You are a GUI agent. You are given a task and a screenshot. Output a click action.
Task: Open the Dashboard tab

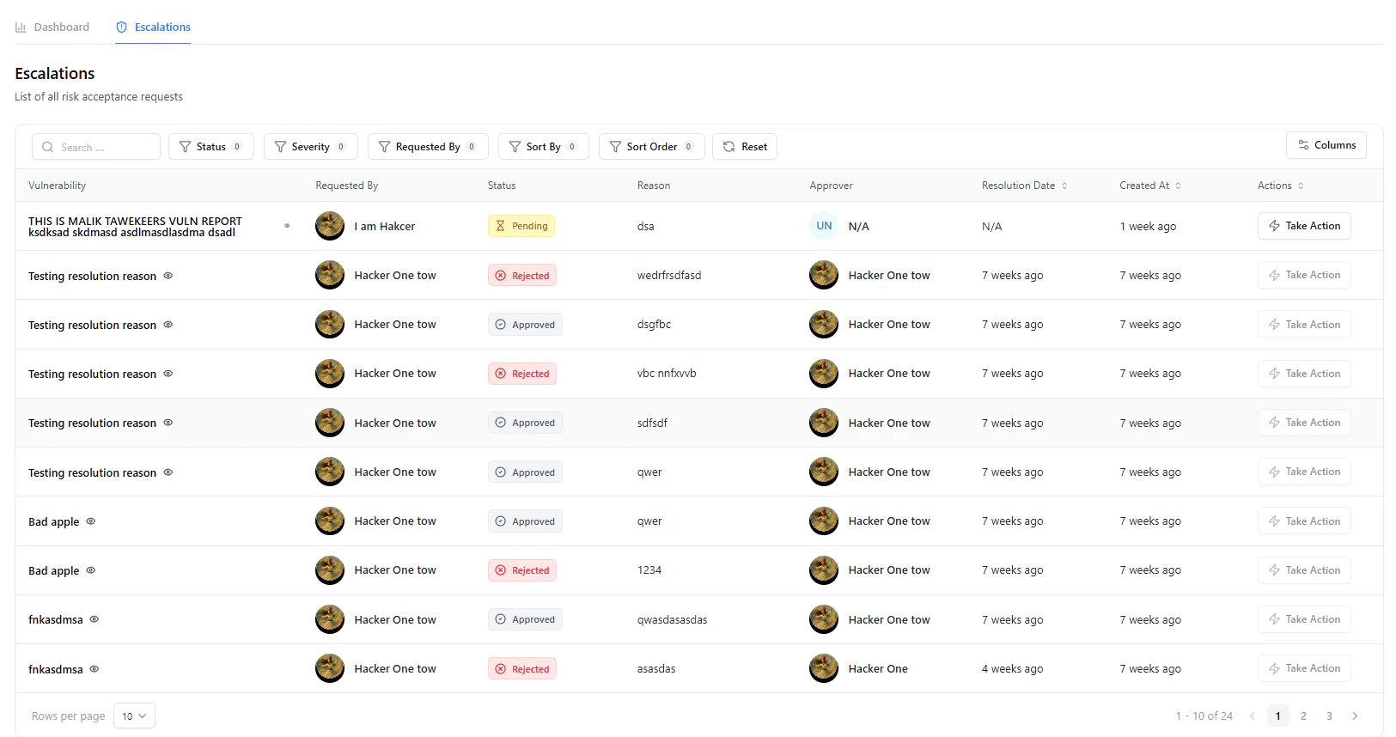point(52,27)
